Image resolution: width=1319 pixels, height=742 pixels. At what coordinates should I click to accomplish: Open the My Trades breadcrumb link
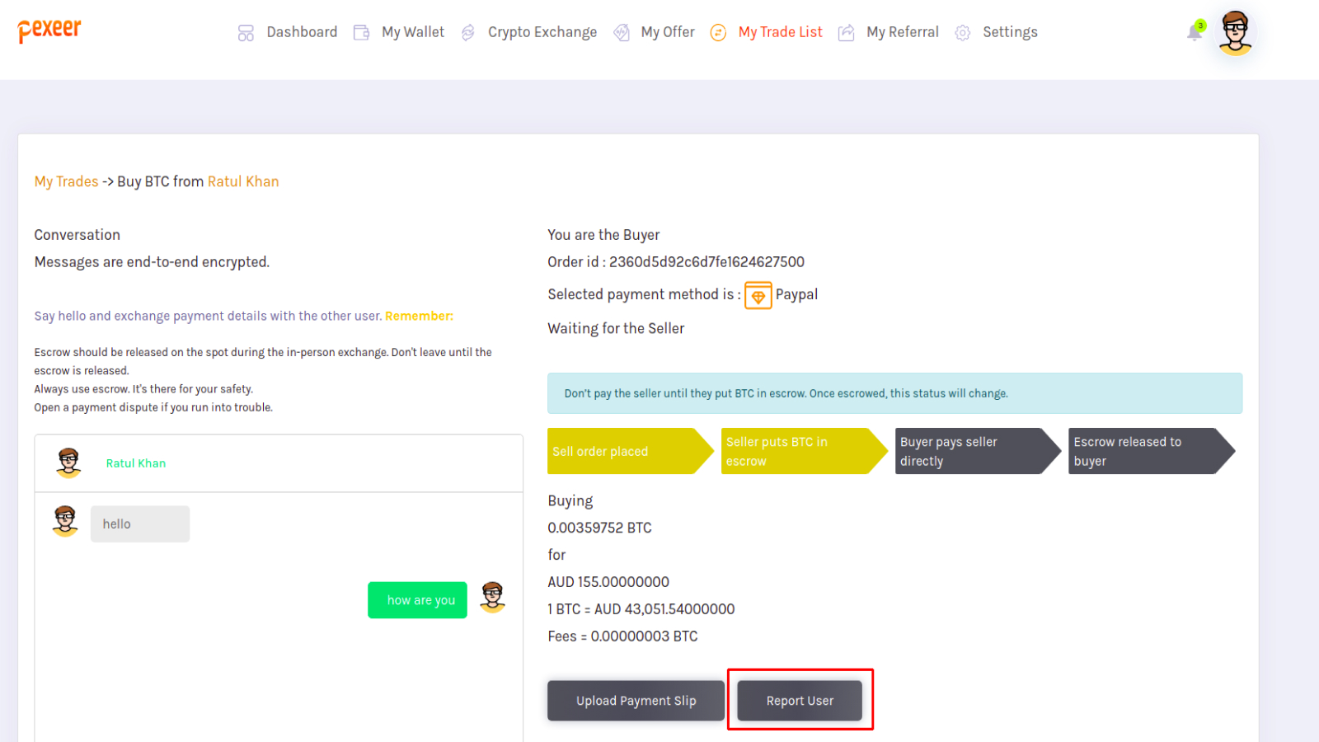pos(66,181)
